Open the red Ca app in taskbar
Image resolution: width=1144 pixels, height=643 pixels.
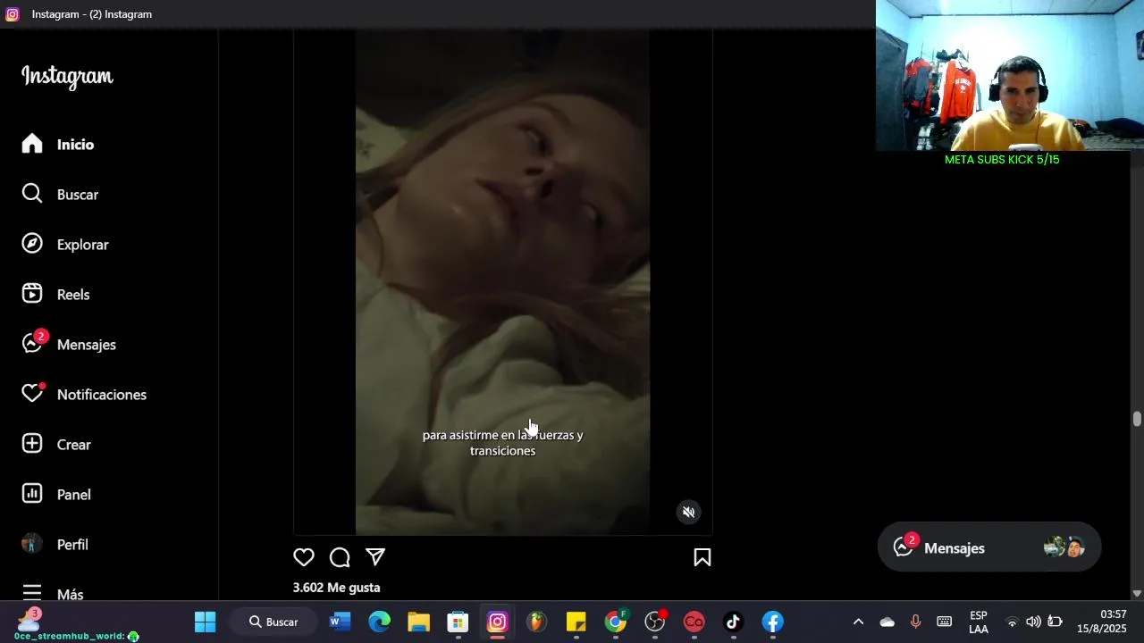tap(694, 622)
